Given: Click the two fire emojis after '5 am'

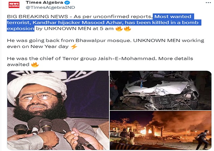Looking at the screenshot, I should [123, 29].
